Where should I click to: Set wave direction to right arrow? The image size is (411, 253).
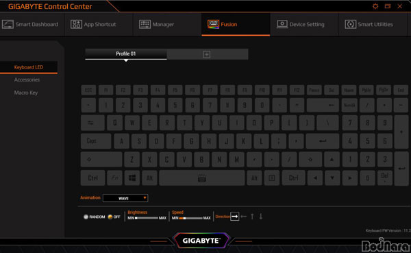tap(234, 217)
